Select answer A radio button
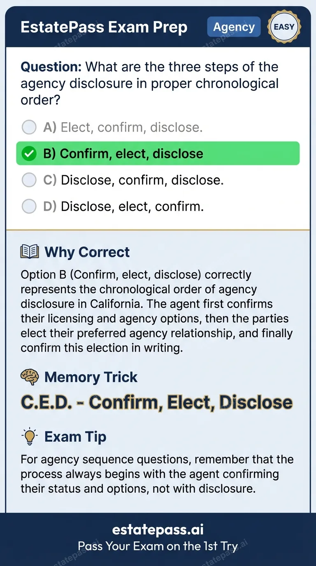 [29, 127]
